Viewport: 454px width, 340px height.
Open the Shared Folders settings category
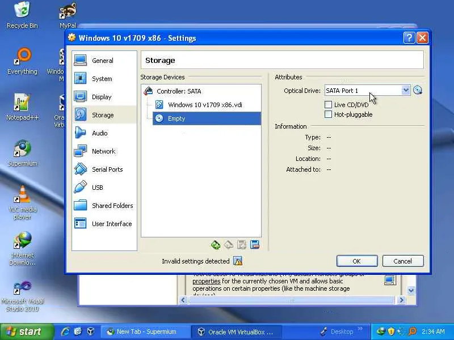[x=104, y=206]
